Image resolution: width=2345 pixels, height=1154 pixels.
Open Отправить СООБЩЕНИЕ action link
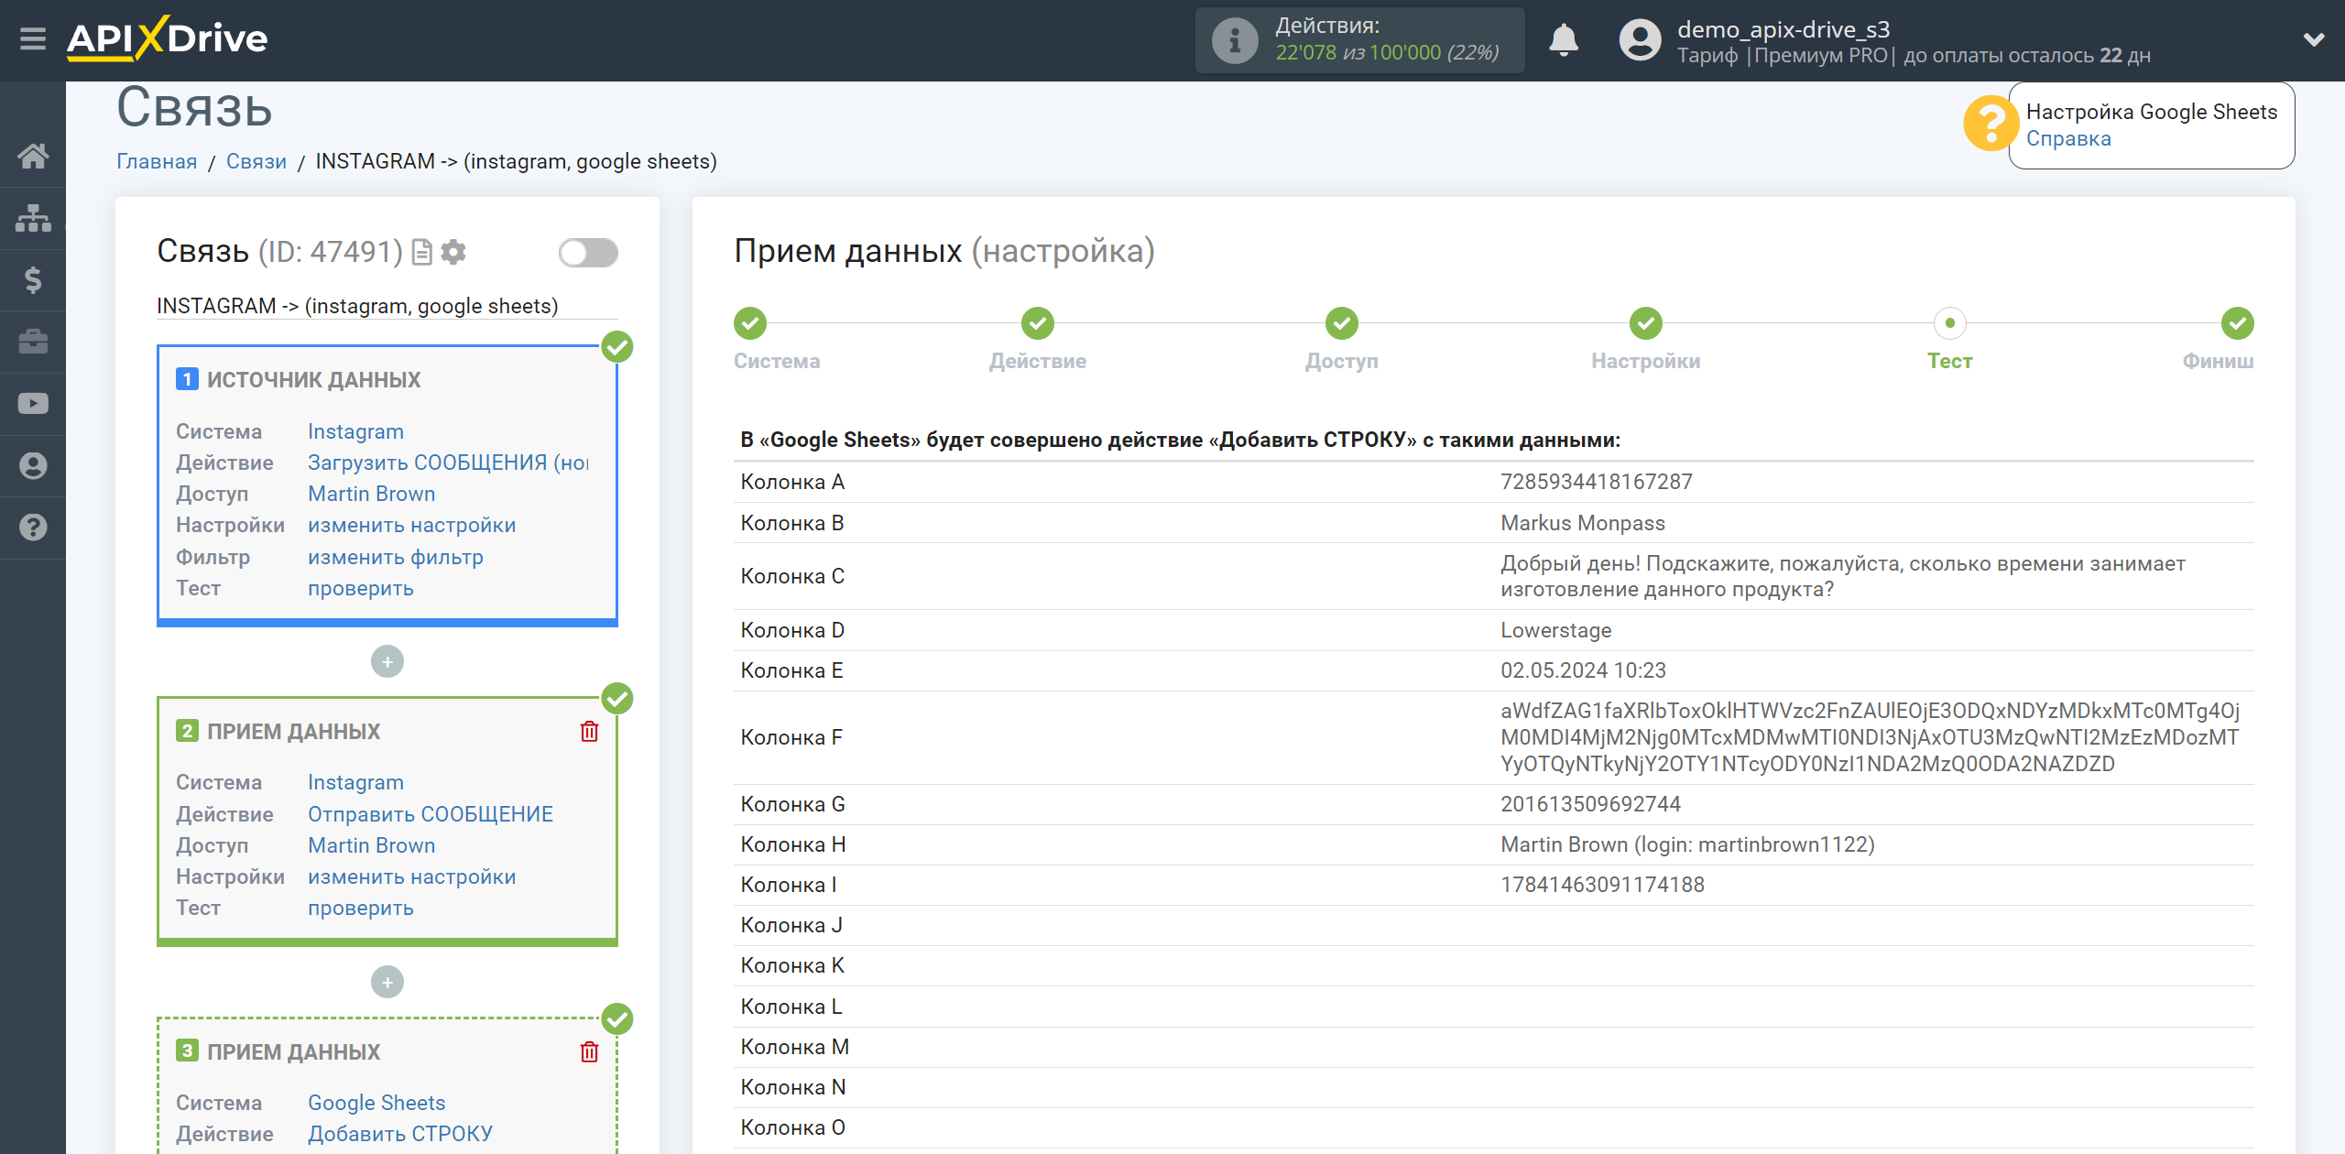430,814
